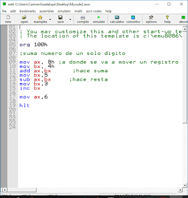Click the about toolbar button

click(184, 19)
